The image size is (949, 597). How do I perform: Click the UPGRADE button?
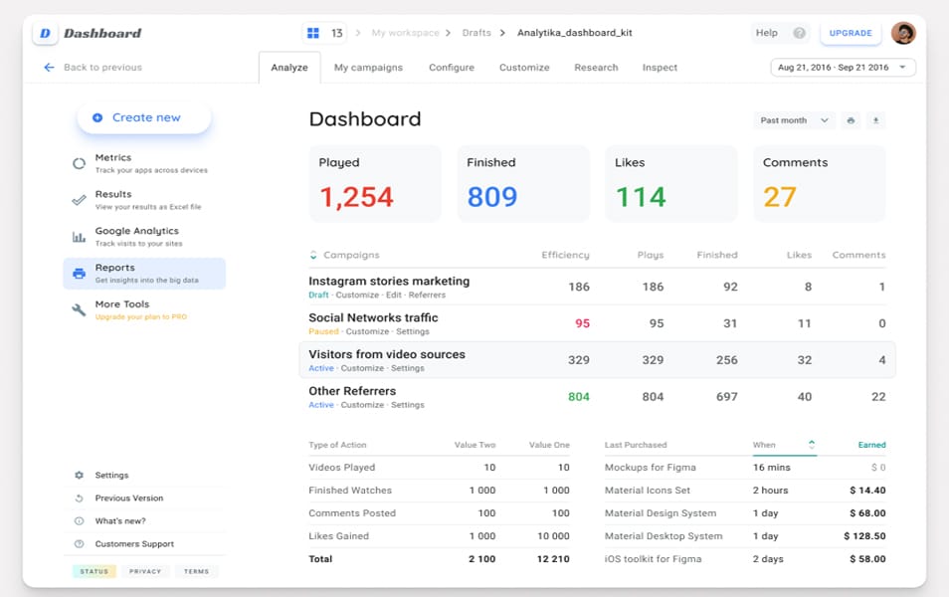tap(851, 33)
